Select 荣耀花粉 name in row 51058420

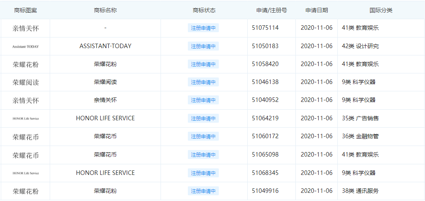click(106, 64)
